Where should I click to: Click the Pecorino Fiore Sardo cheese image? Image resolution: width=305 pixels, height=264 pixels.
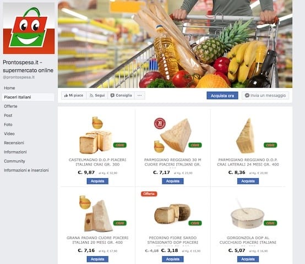[x=172, y=213]
